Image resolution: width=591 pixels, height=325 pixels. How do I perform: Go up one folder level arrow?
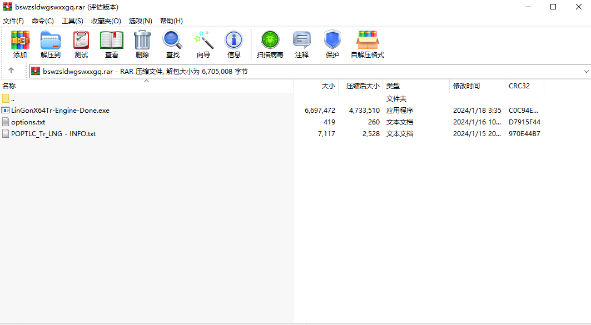click(11, 71)
